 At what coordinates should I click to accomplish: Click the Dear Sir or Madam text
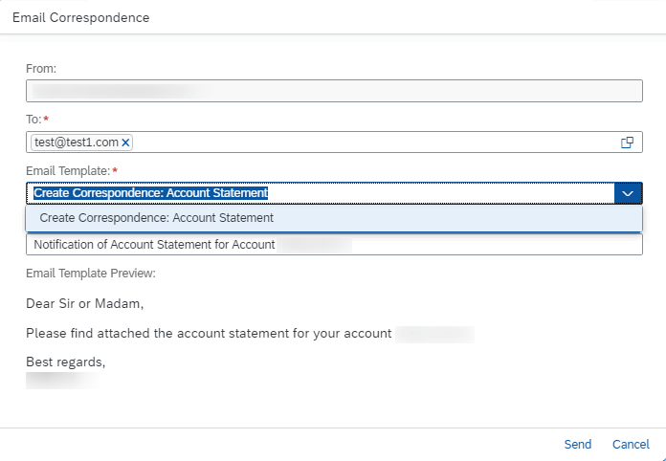[84, 304]
